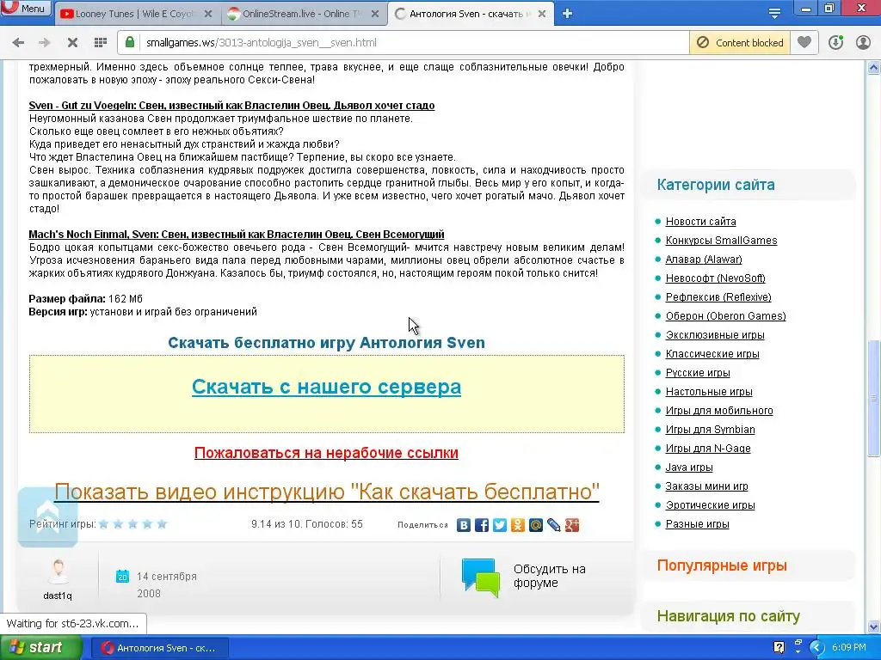Close the Антология Sven tab
The width and height of the screenshot is (881, 660).
point(542,14)
